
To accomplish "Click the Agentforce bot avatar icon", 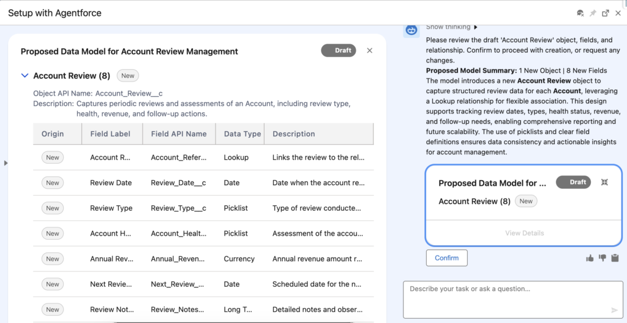I will 411,29.
